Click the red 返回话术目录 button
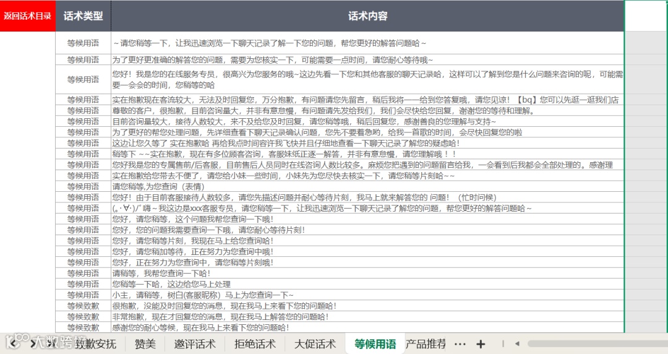This screenshot has width=668, height=354. tap(28, 15)
